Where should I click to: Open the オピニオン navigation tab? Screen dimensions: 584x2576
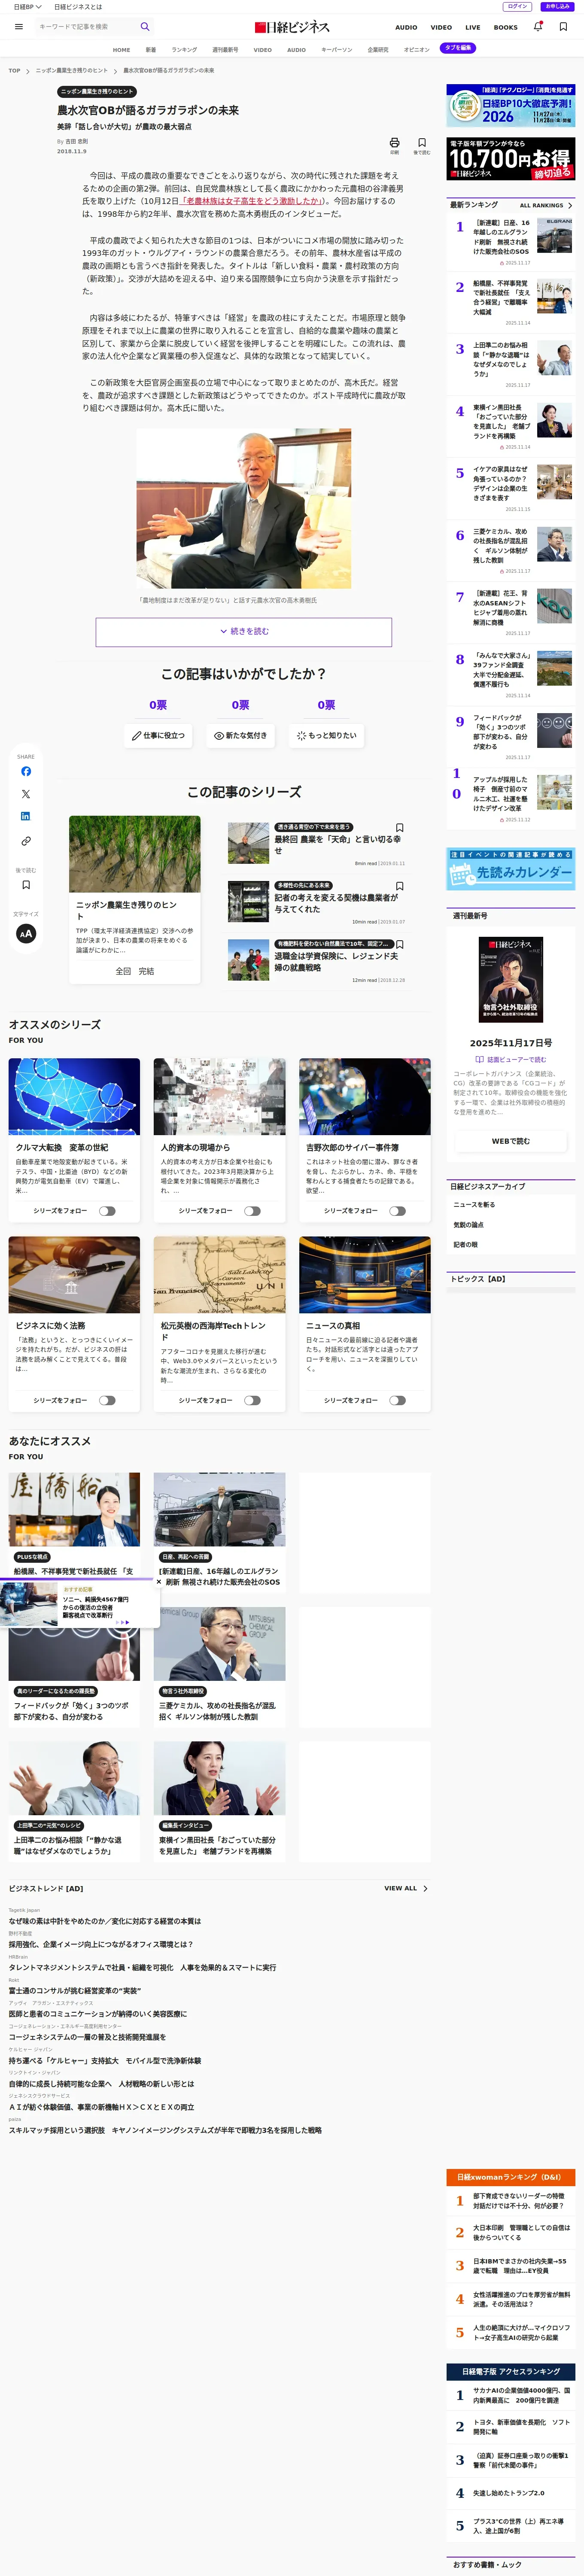pos(417,49)
